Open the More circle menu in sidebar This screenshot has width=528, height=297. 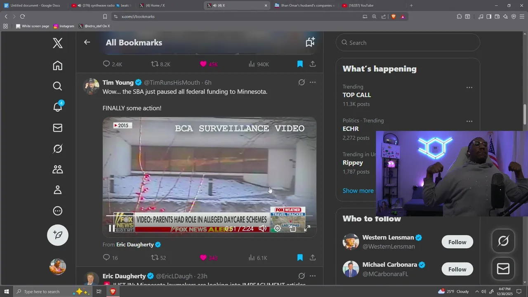(x=58, y=211)
